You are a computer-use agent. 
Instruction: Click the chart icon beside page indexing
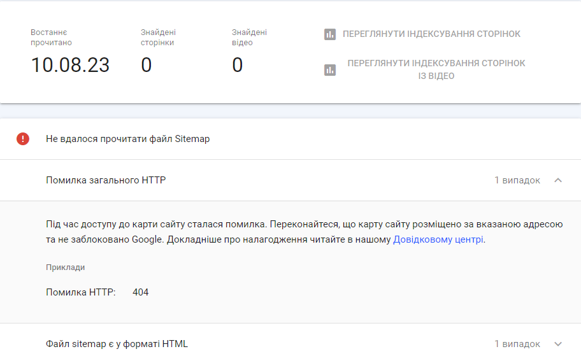click(x=329, y=34)
